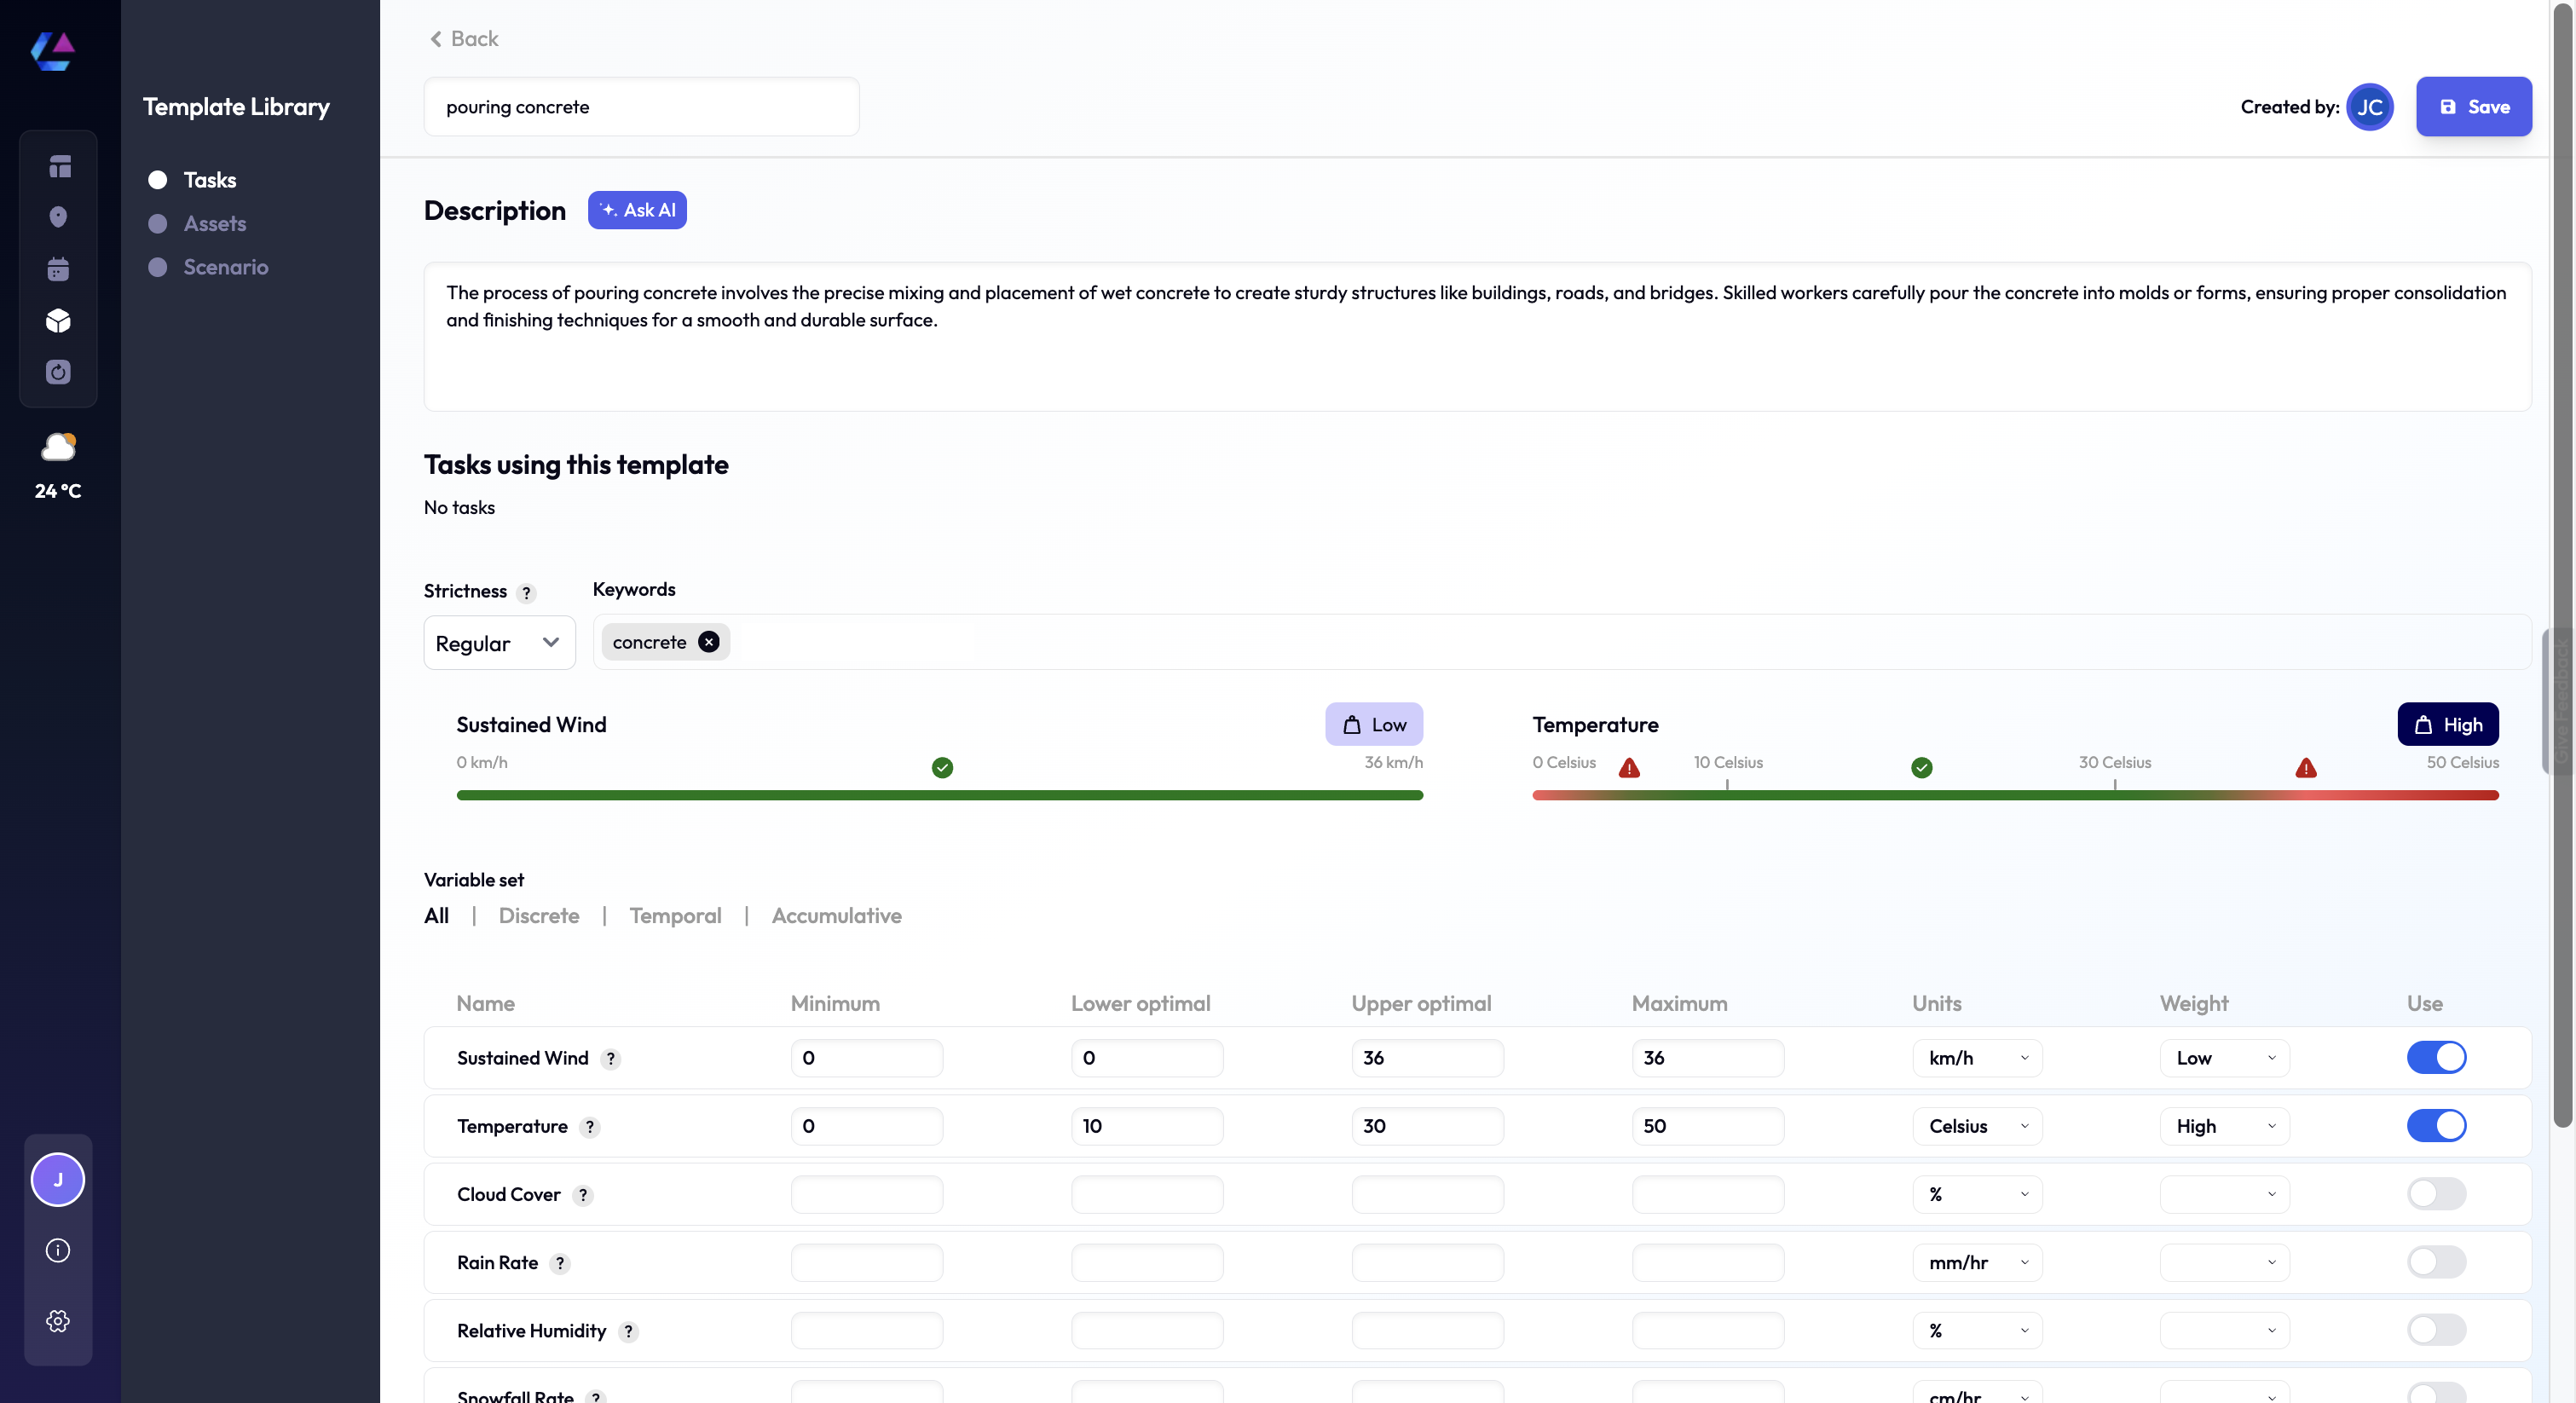
Task: Click the Ask AI button
Action: (637, 210)
